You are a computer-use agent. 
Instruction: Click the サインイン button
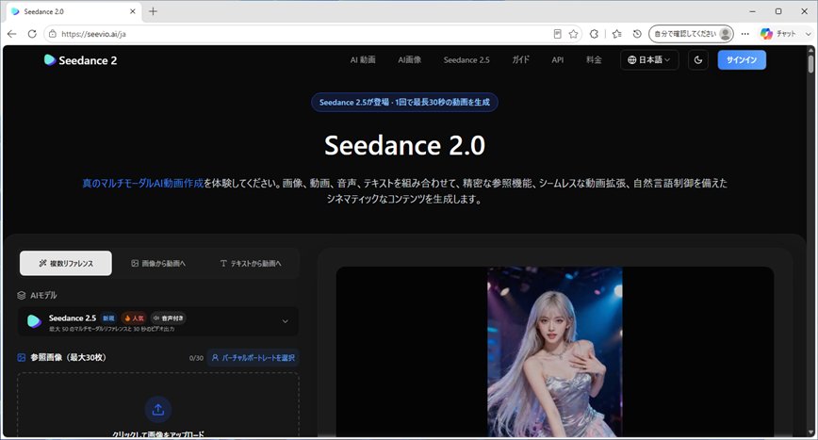click(742, 60)
